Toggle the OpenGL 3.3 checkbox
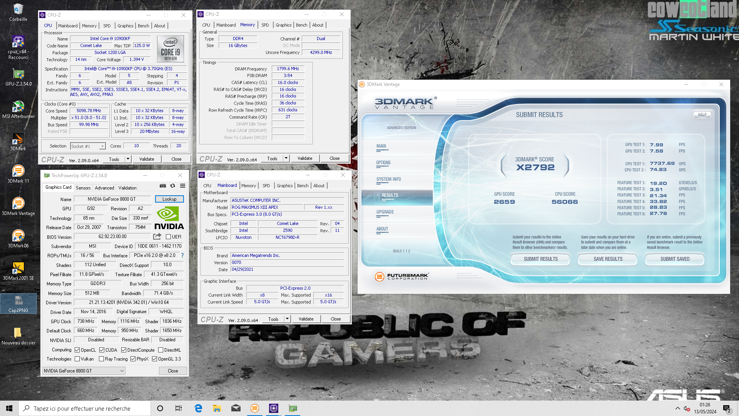 coord(154,359)
